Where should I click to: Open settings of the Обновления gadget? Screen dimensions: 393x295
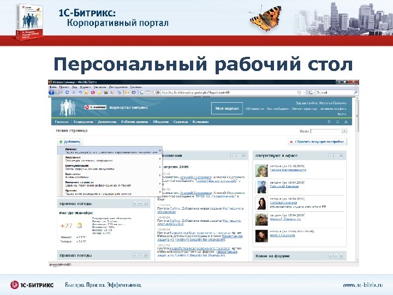(x=233, y=156)
